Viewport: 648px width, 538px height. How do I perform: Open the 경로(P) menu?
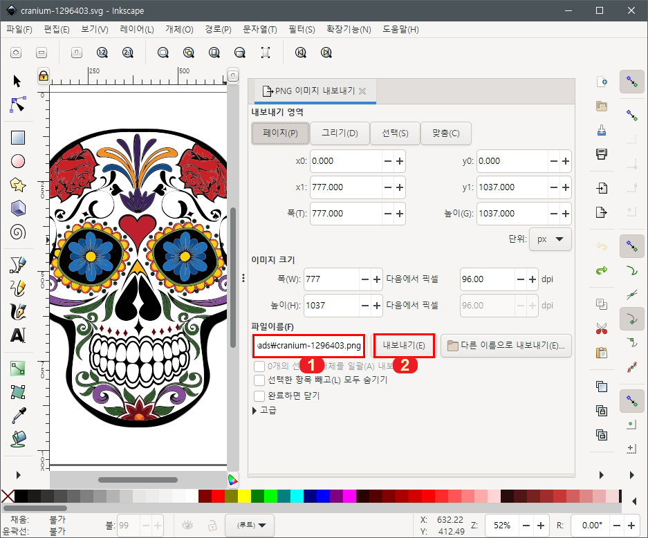coord(218,29)
